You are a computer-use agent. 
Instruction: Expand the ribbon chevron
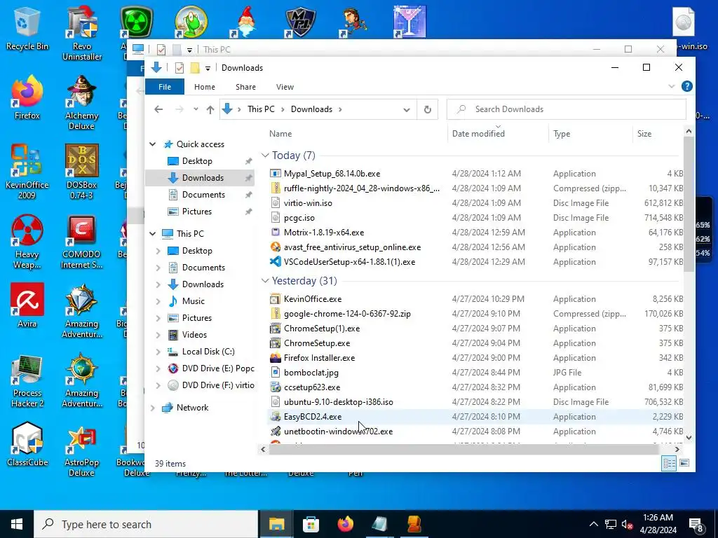pos(671,86)
